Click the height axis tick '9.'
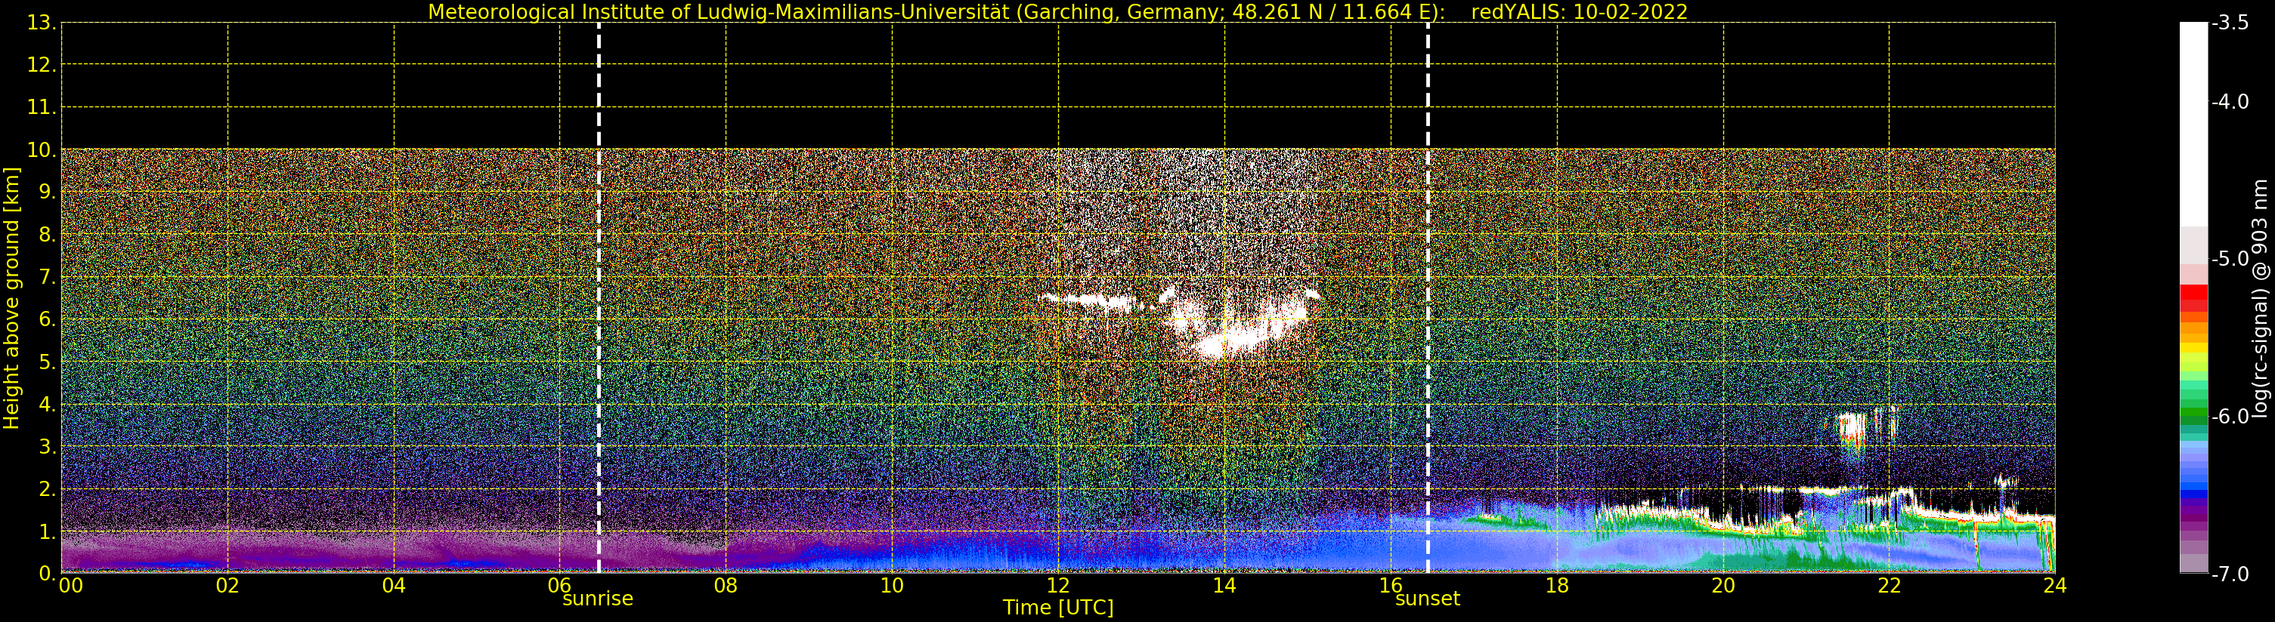 48,192
